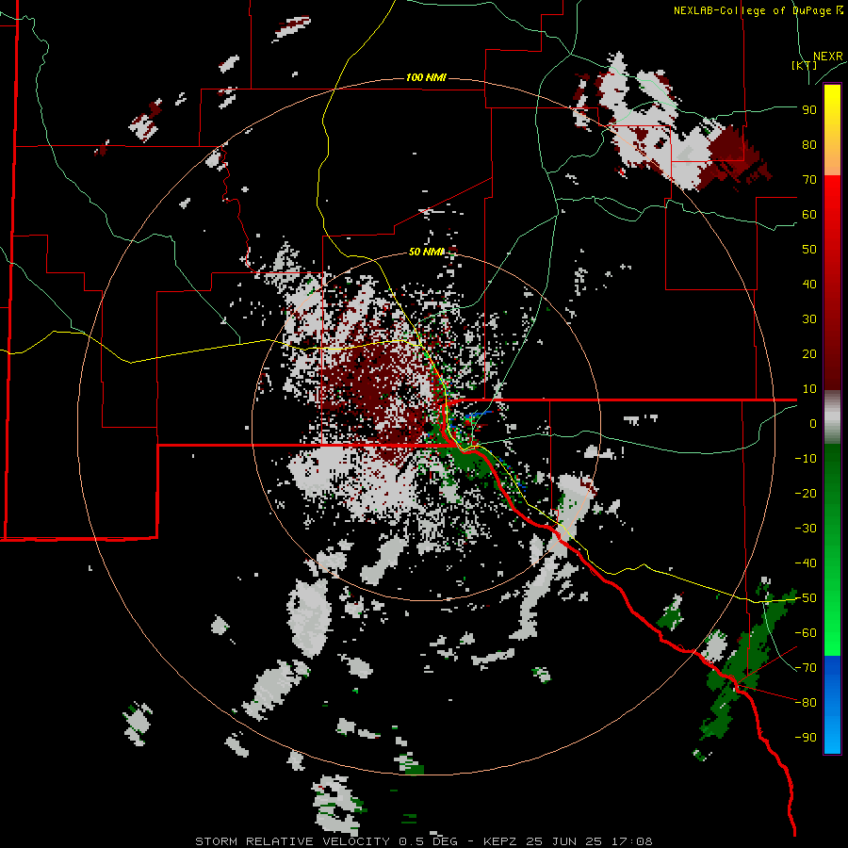Click the light blue bottom segment of the color bar
Screen dimensions: 848x848
point(832,733)
